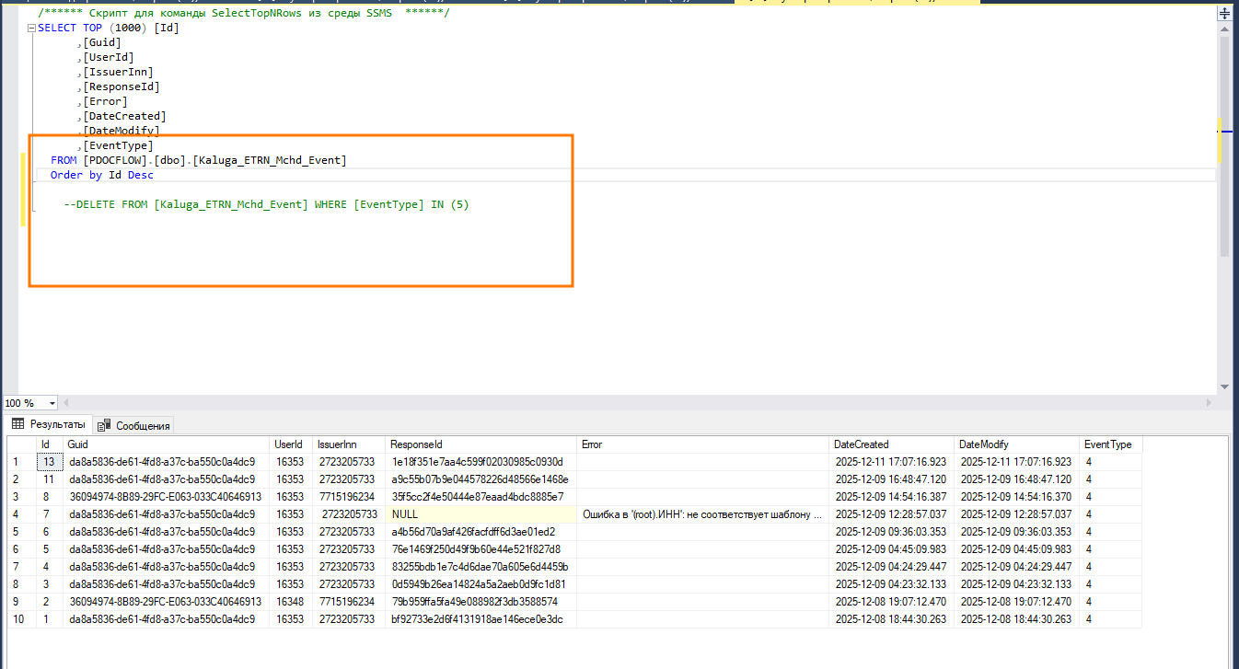
Task: Click the ResponseId column header
Action: pyautogui.click(x=481, y=444)
